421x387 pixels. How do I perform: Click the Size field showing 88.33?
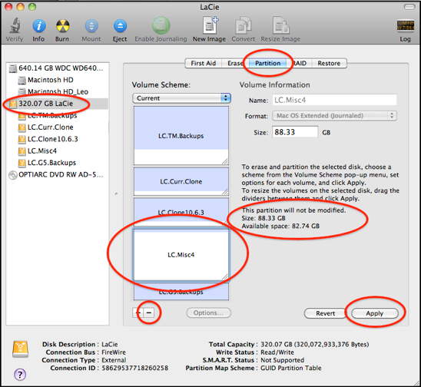pos(295,132)
